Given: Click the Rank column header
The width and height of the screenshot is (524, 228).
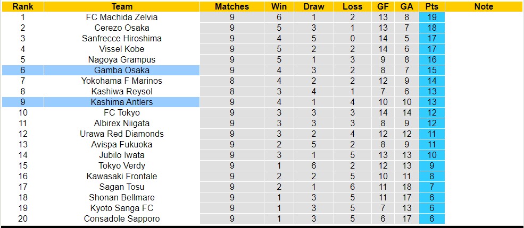Looking at the screenshot, I should click(22, 7).
